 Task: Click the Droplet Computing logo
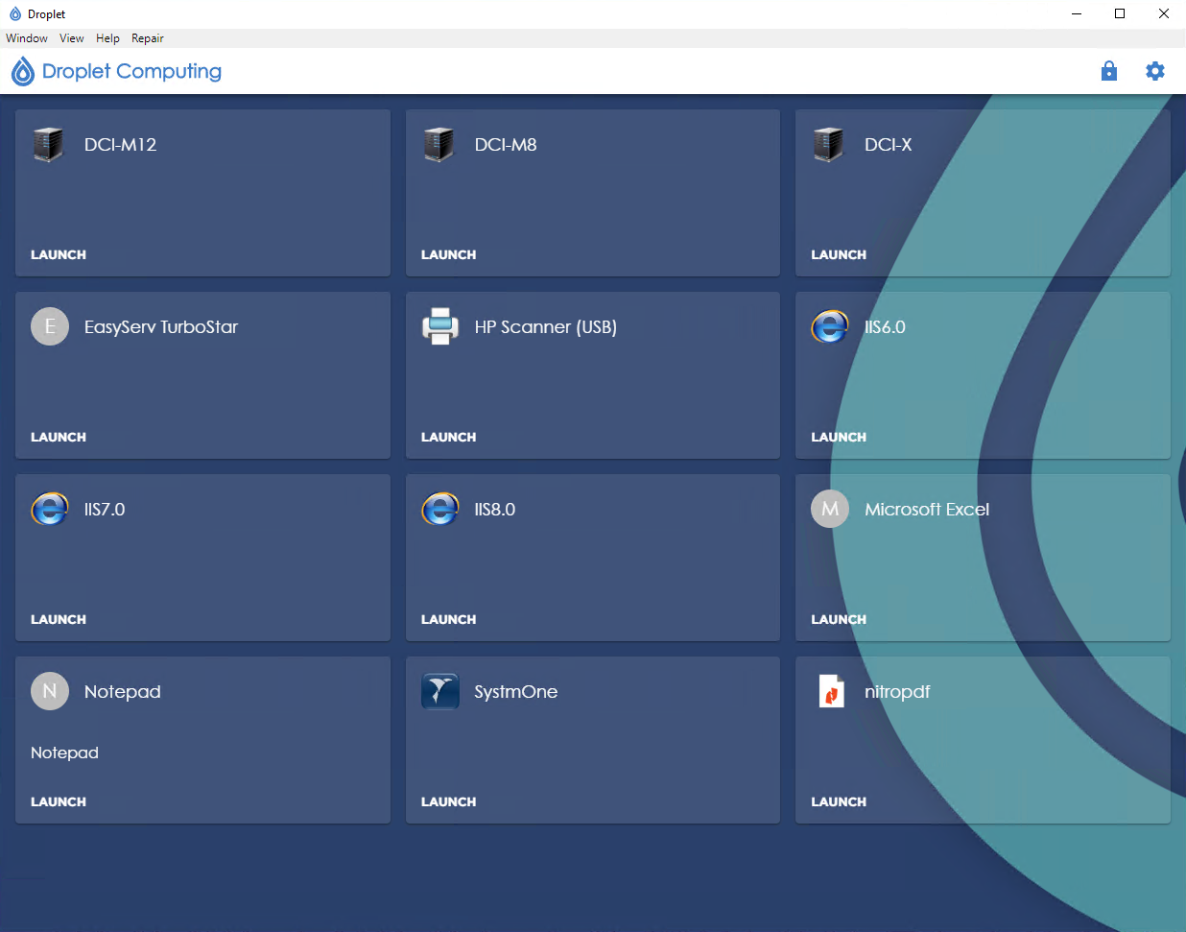point(22,71)
